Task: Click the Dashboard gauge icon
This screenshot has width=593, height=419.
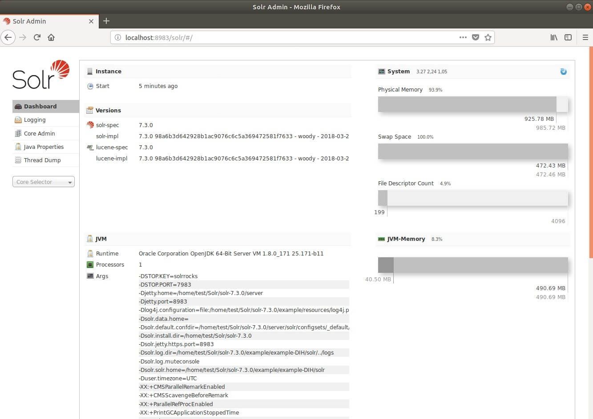Action: point(18,107)
